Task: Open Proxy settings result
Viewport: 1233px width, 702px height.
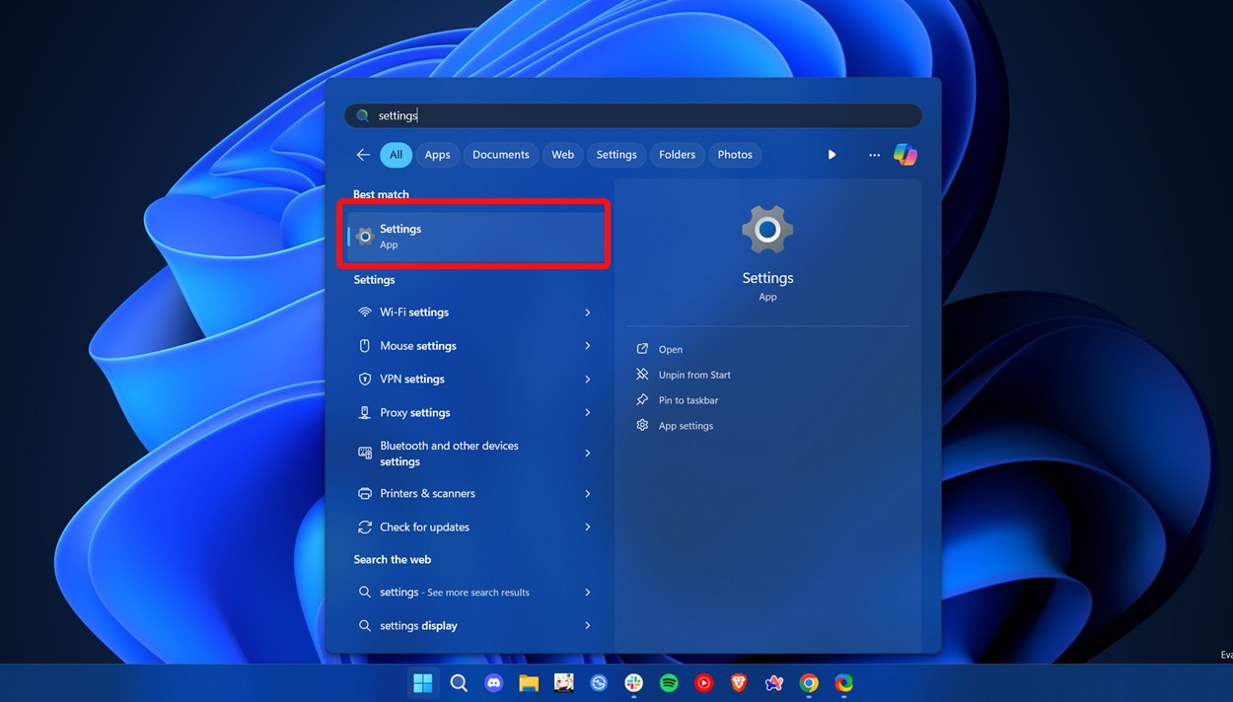Action: tap(474, 413)
